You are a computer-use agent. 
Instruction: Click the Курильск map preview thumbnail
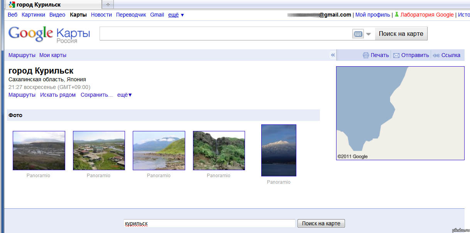tap(400, 113)
